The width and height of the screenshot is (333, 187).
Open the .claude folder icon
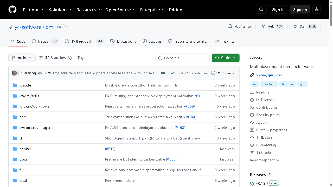(x=15, y=85)
